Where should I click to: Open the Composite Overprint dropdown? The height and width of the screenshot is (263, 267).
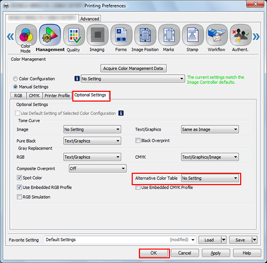98,169
